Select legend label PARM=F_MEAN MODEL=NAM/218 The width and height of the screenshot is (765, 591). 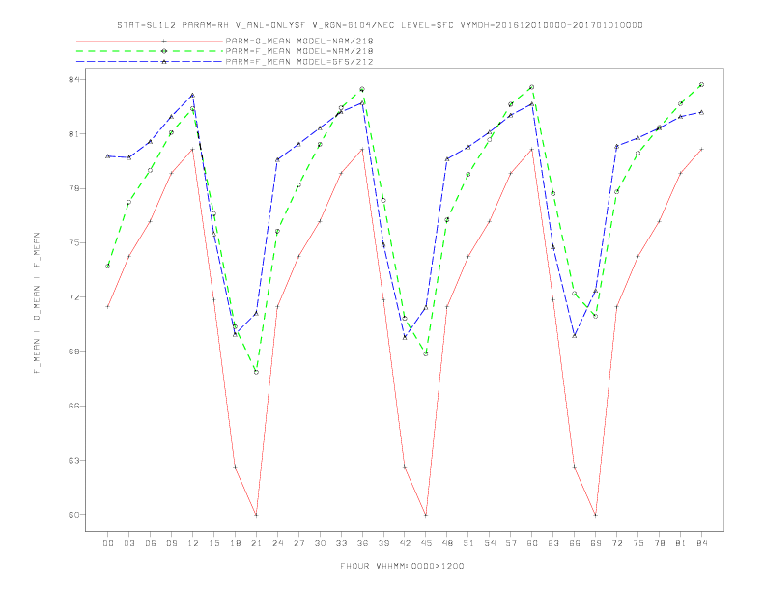299,51
